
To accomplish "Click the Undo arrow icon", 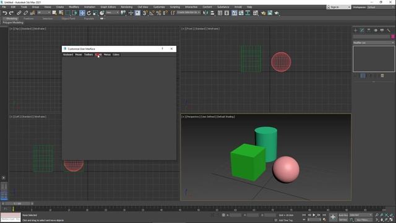I will click(4, 13).
